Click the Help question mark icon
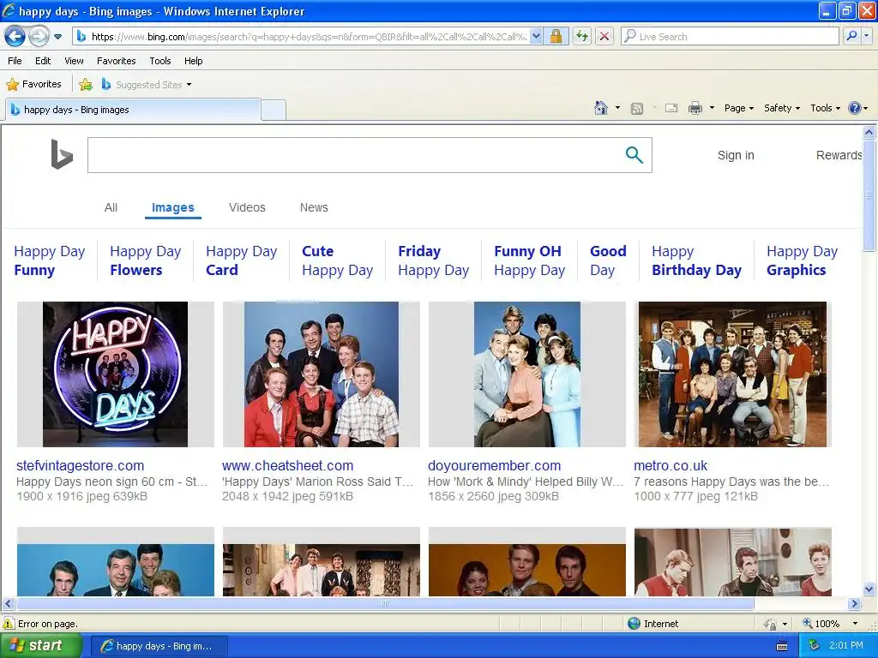878x658 pixels. [x=855, y=108]
